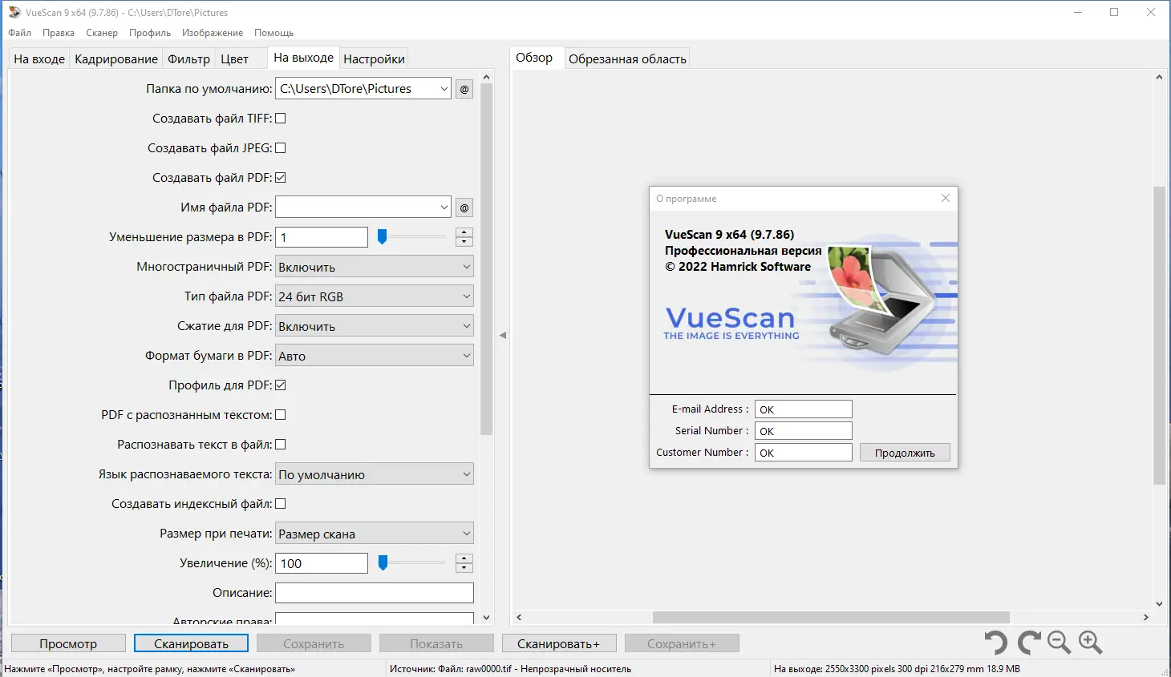Click the options panel scroll down arrow
The width and height of the screenshot is (1171, 677).
486,618
